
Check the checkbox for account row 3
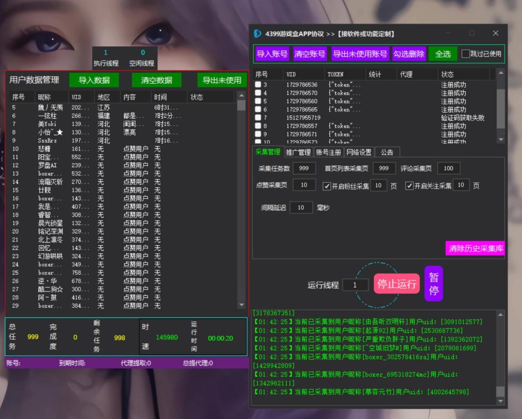(x=257, y=85)
